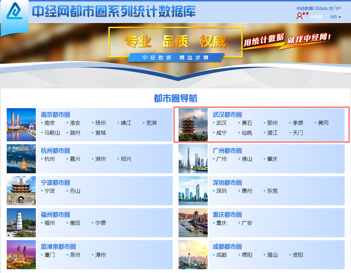Open the 重庆都市圈 heading link
Image resolution: width=351 pixels, height=273 pixels.
click(227, 215)
